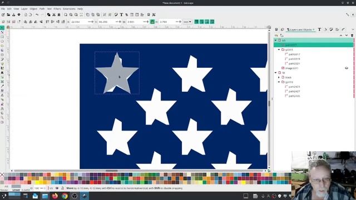Viewport: 356px width, 200px height.
Task: Select the Selector arrow tool
Action: click(x=2, y=28)
